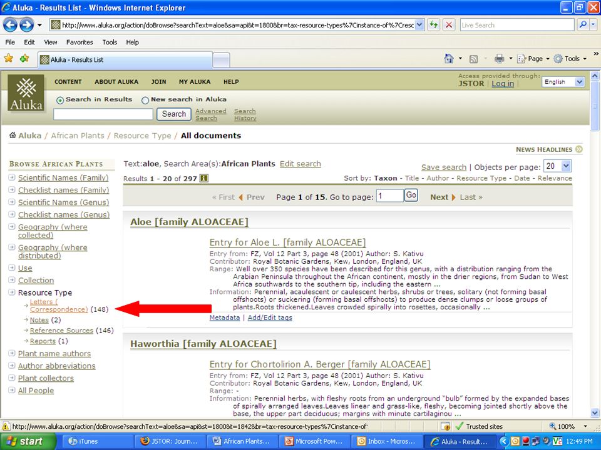This screenshot has width=601, height=450.
Task: Click the Refresh page icon
Action: [x=433, y=25]
